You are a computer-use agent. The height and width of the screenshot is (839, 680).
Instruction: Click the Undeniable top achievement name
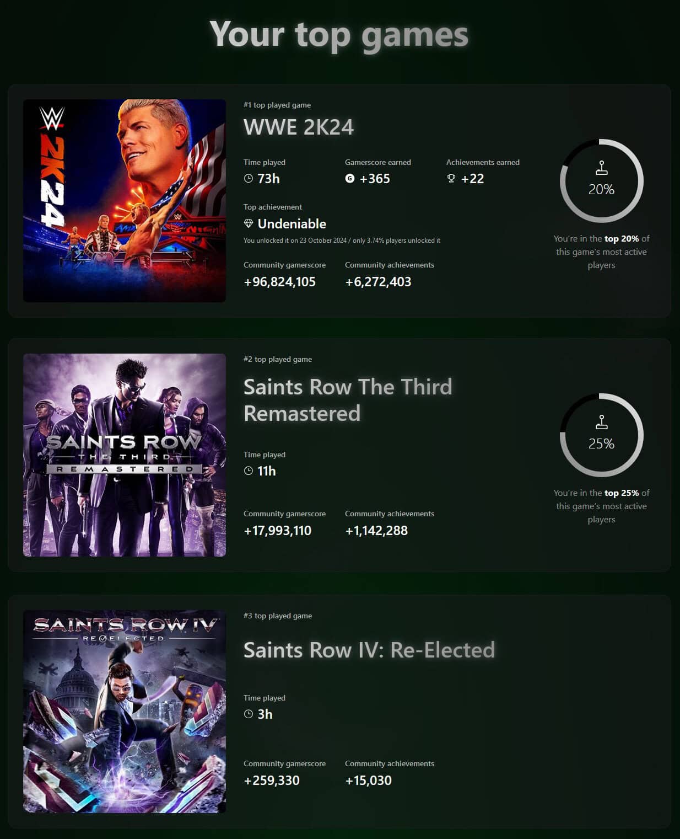point(292,223)
